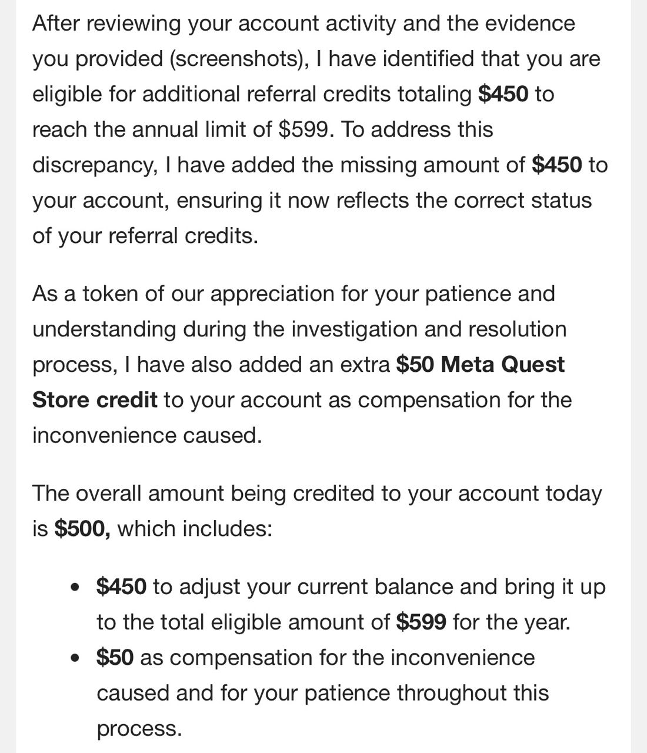
Task: Click the bold "Store credit" text
Action: (95, 399)
